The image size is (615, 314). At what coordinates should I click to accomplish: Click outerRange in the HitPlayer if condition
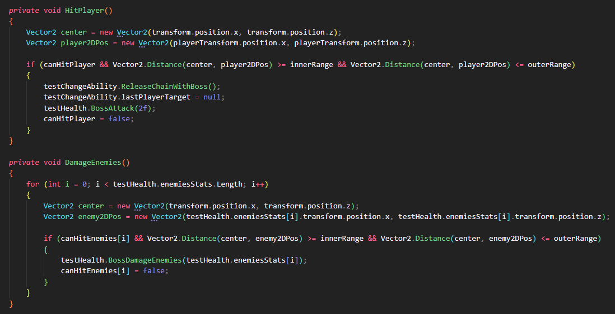tap(549, 64)
